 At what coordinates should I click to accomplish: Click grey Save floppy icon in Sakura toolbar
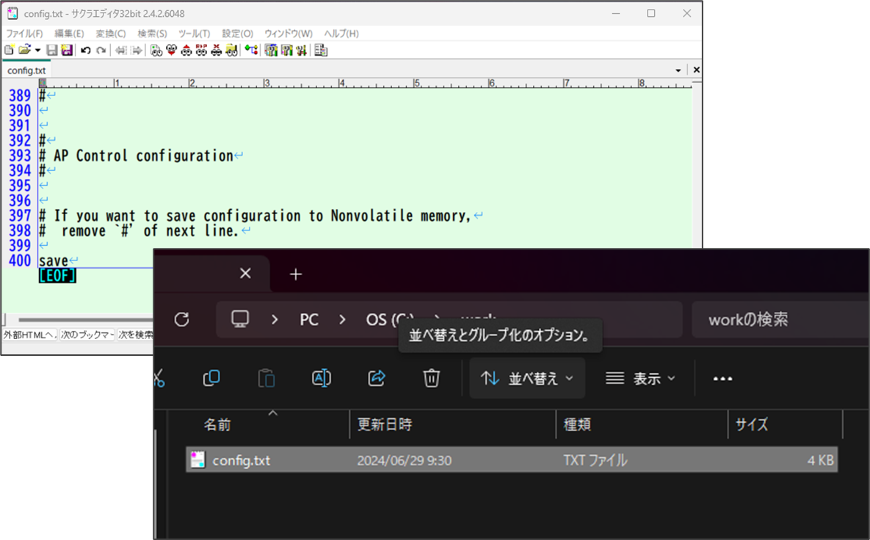(x=52, y=51)
